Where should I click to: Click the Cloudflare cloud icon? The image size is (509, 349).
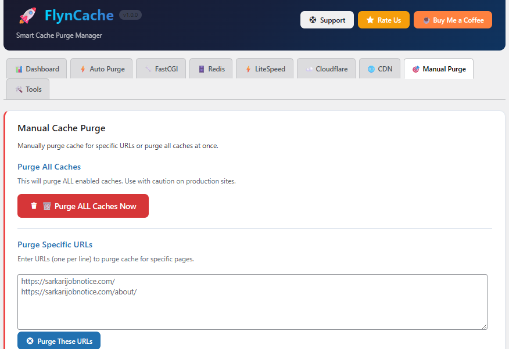309,69
